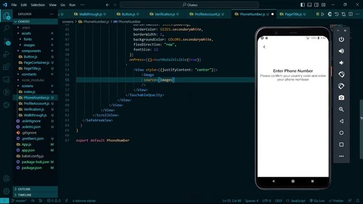Tap the phone navigation bar home button
The height and width of the screenshot is (204, 363).
tap(293, 181)
